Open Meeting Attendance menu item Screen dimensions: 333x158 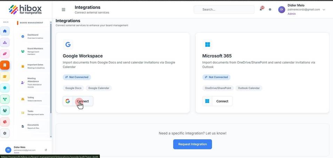(x=32, y=83)
